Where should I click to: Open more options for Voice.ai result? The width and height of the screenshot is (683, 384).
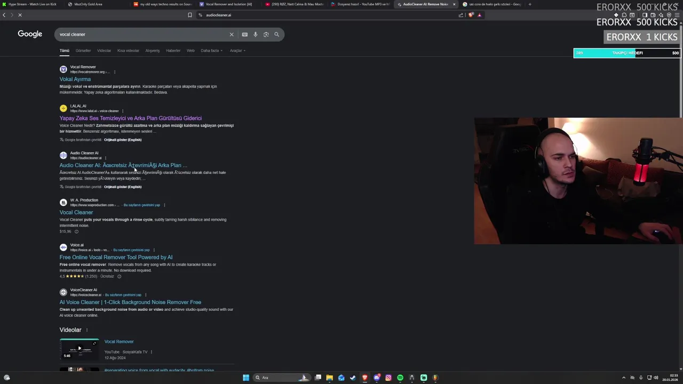point(154,250)
